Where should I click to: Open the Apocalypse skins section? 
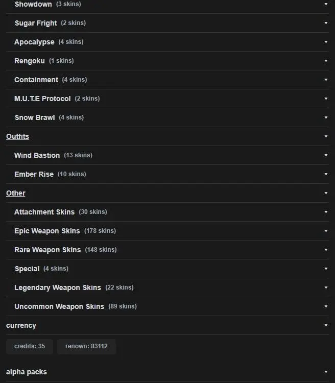pyautogui.click(x=167, y=42)
